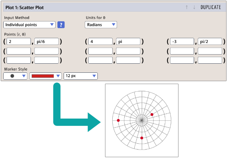Click the Marker Style label

pos(16,69)
